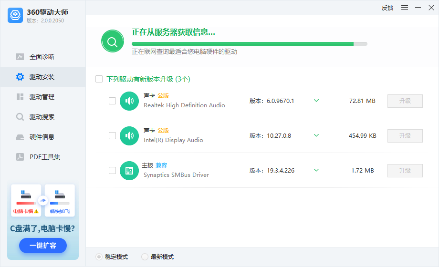Click the Intel(R) Display Audio name
This screenshot has height=267, width=439.
point(173,140)
